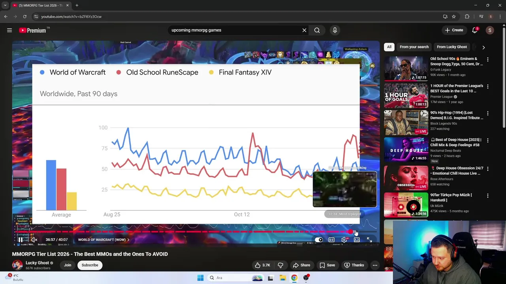
Task: Open the weather widget showing 4°C
Action: click(x=15, y=278)
